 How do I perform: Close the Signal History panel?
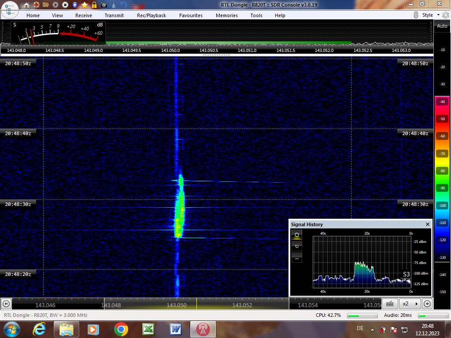tap(427, 224)
